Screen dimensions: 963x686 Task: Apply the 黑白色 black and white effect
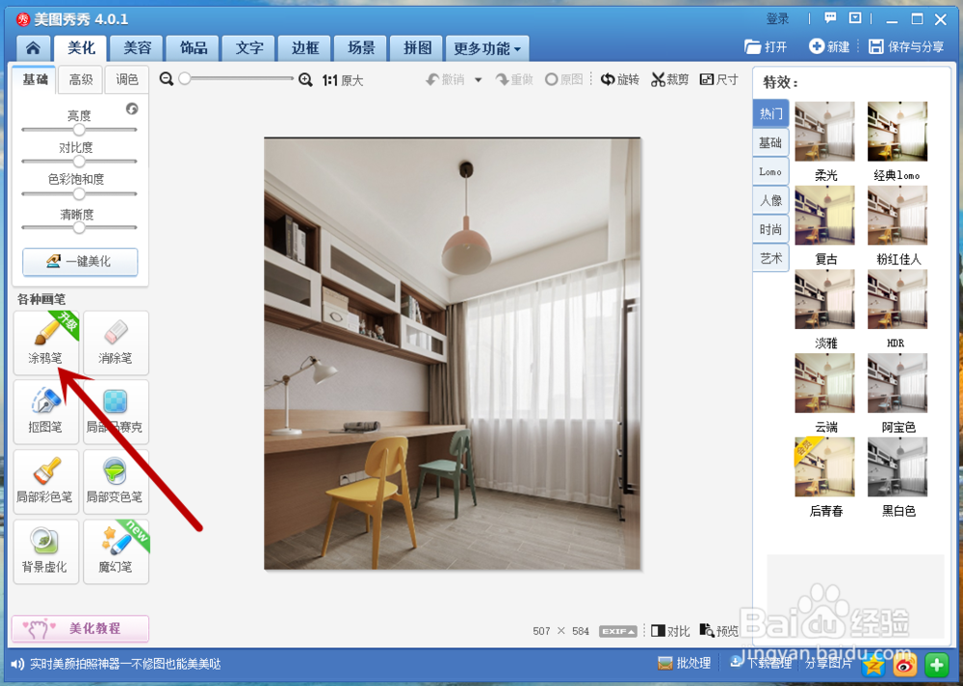point(898,467)
